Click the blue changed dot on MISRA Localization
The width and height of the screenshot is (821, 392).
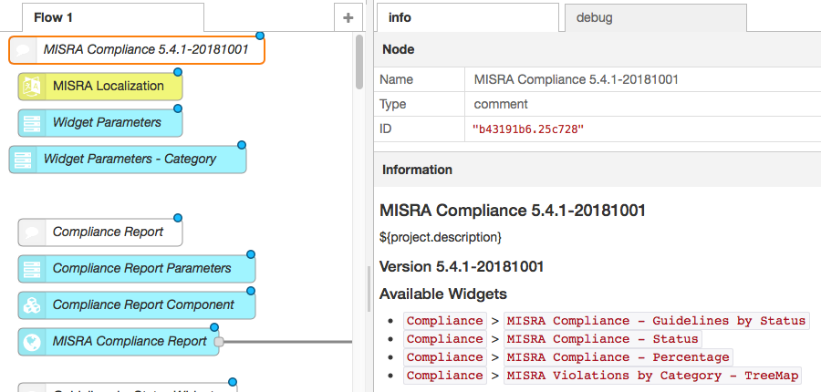click(178, 72)
